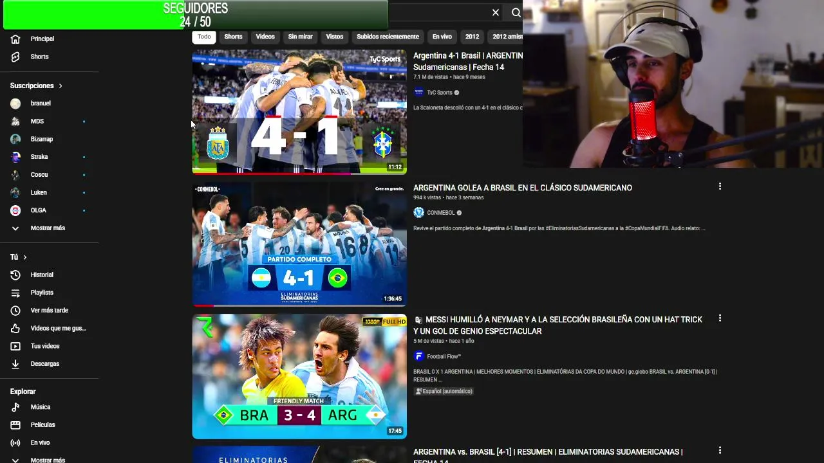This screenshot has height=463, width=824.
Task: Open the Suscripciones section chevron
Action: (61, 86)
